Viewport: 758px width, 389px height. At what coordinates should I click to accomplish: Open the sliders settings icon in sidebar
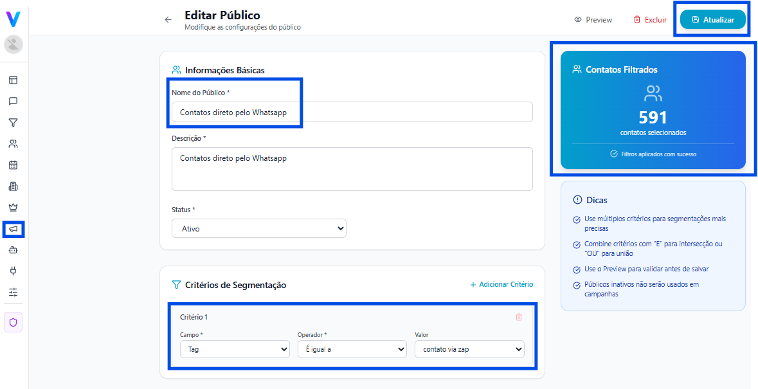(13, 292)
